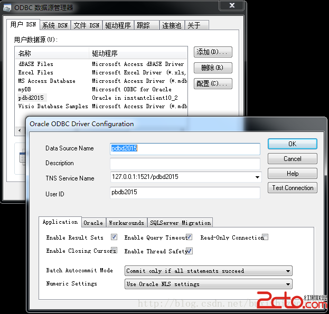Select the Excel Files data source
This screenshot has width=329, height=314.
tap(36, 72)
